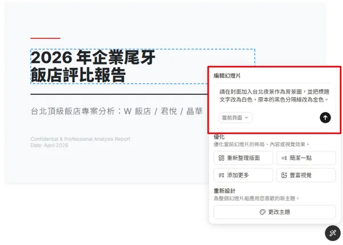Choose 添加更多 optimization
Screen dimensions: 343x245
tap(244, 175)
